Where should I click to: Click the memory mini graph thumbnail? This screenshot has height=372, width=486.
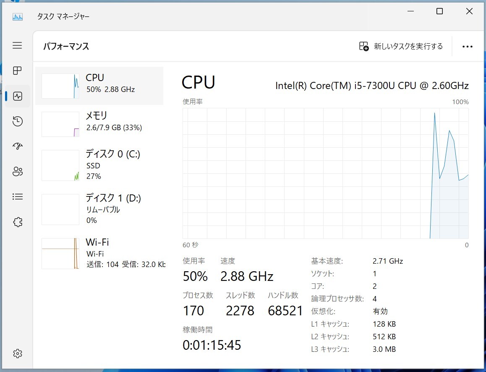coord(60,124)
